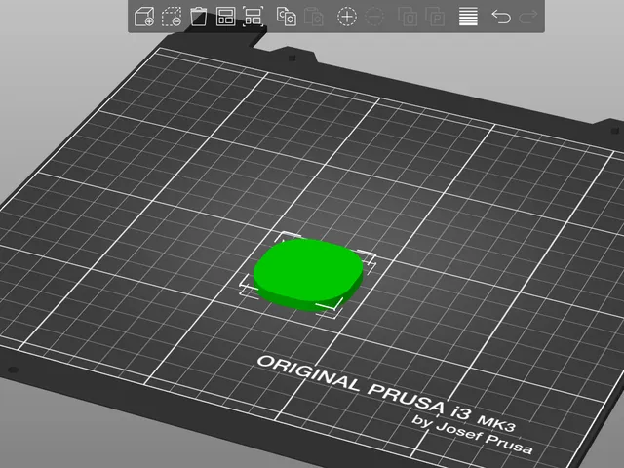Click the greyed-out Paste icon
The height and width of the screenshot is (468, 624).
pos(314,17)
